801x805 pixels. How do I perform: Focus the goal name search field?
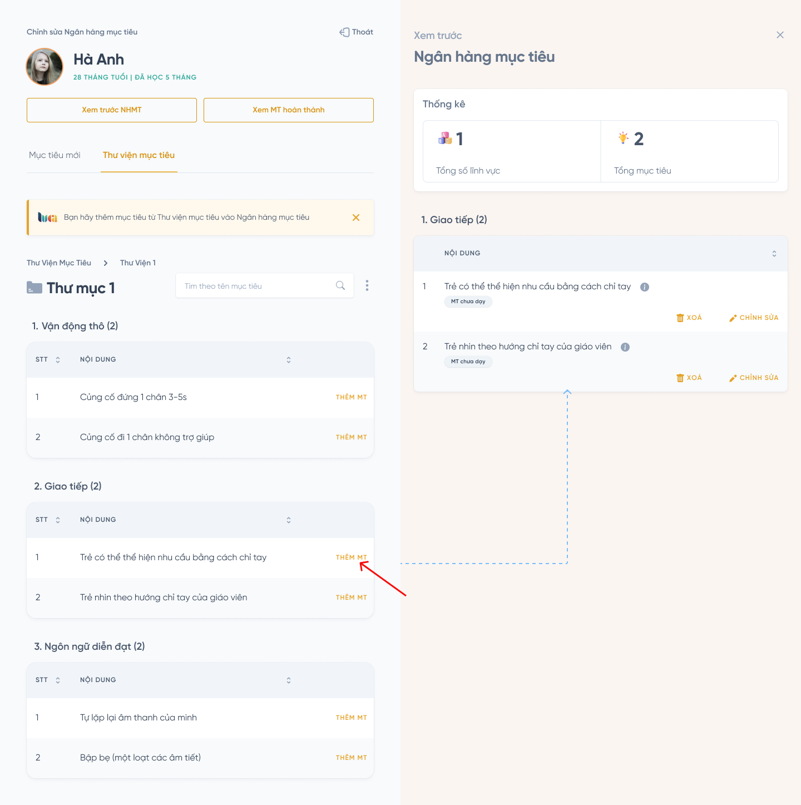click(x=256, y=286)
